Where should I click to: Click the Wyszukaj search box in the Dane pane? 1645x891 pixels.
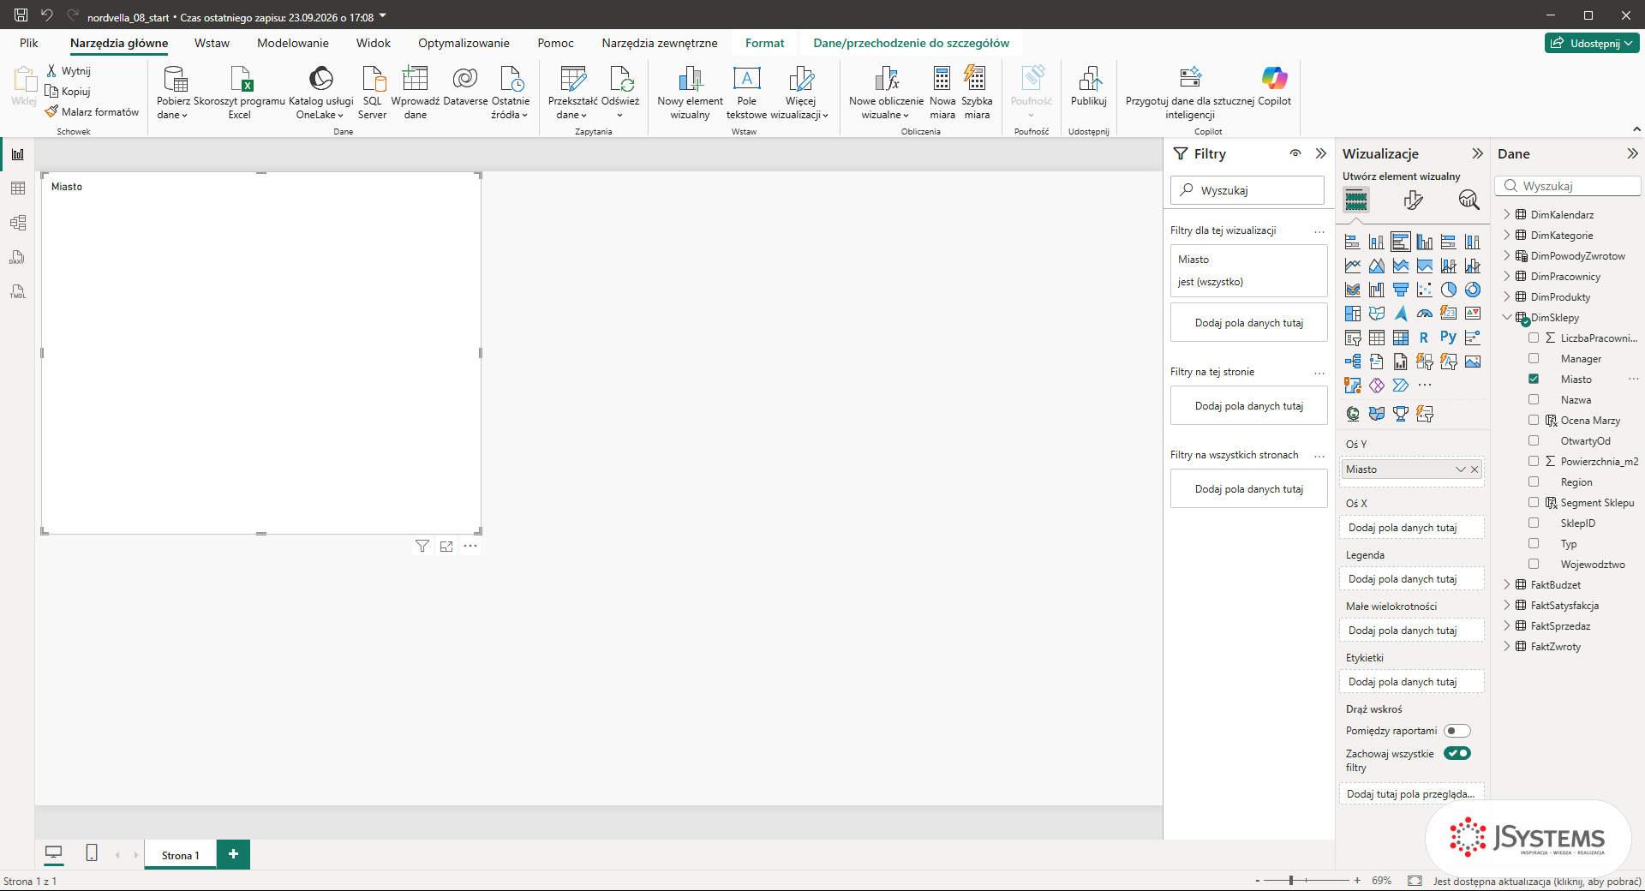(x=1568, y=186)
